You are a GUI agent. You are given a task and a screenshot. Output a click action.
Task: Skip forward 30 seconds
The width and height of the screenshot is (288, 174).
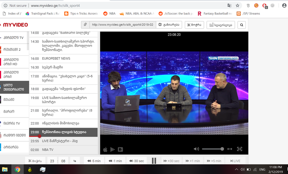171,161
